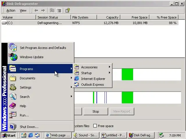Image resolution: width=186 pixels, height=139 pixels.
Task: Toggle the Show/Hide Console Tree icon
Action: tap(59, 10)
